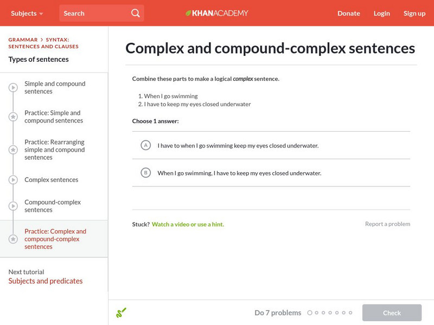Image resolution: width=434 pixels, height=325 pixels.
Task: Click Report a problem link
Action: click(x=387, y=224)
